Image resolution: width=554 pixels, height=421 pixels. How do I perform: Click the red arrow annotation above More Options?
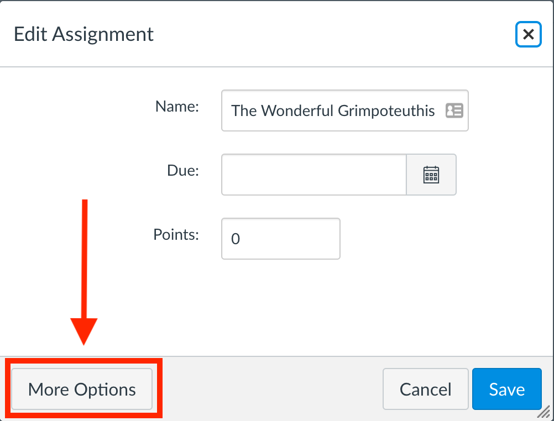click(x=84, y=272)
